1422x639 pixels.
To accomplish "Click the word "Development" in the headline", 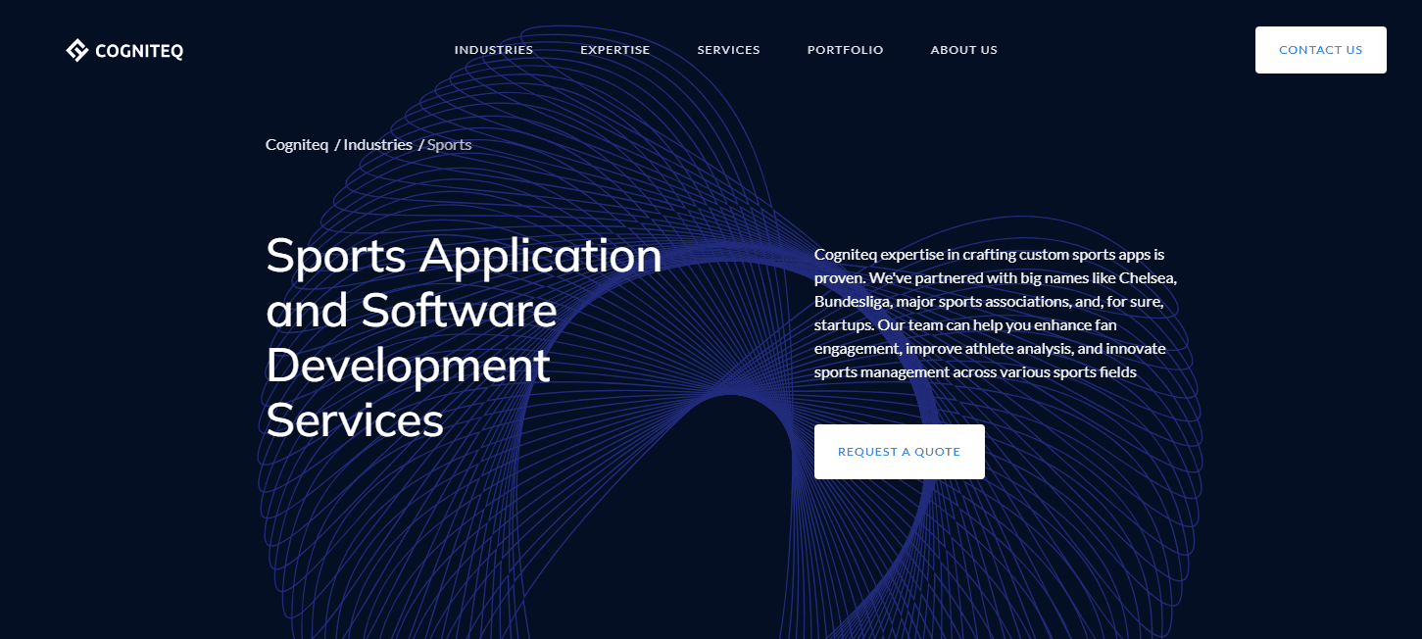I will 408,367.
